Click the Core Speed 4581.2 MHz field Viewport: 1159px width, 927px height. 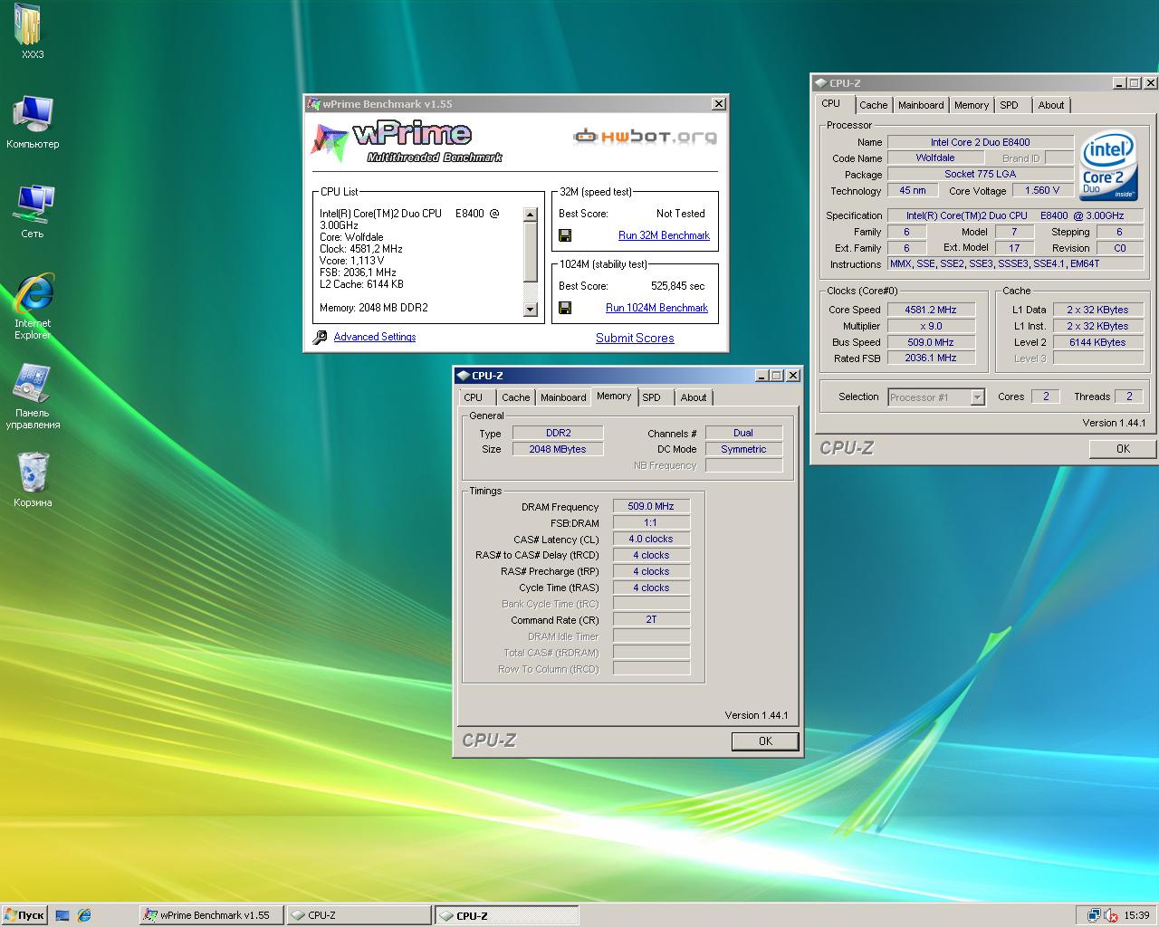pyautogui.click(x=931, y=310)
